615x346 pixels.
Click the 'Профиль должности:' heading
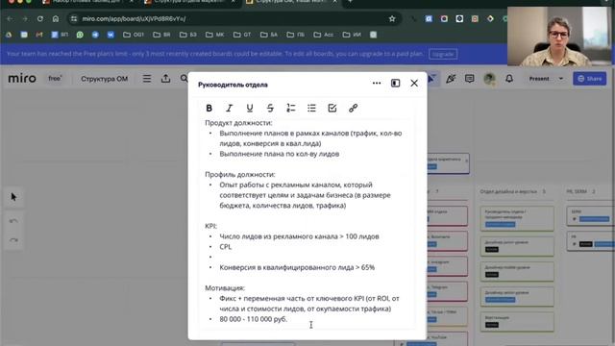click(x=240, y=174)
